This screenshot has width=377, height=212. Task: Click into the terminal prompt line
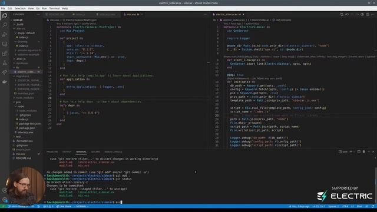84,202
